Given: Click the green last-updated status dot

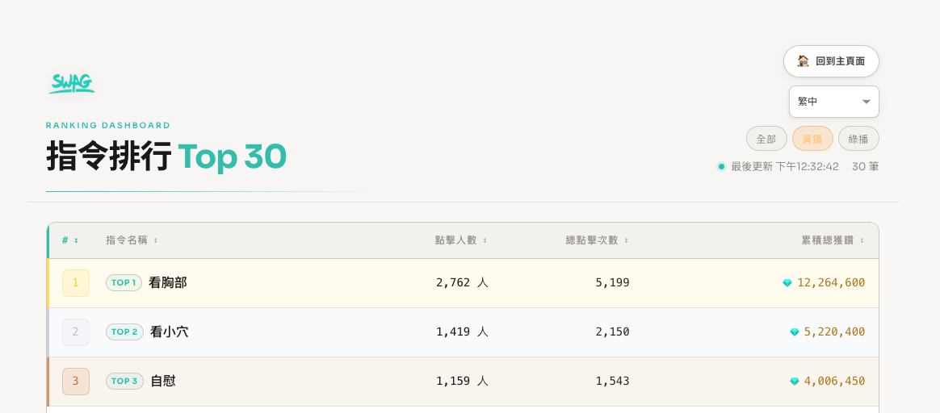Looking at the screenshot, I should [x=721, y=167].
